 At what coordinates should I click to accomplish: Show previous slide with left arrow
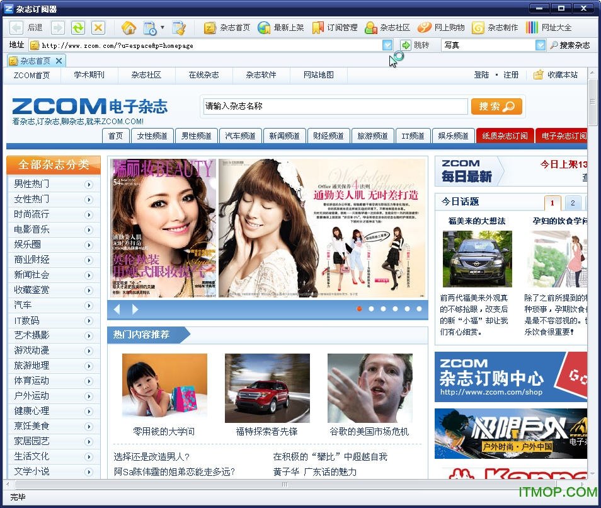(117, 309)
